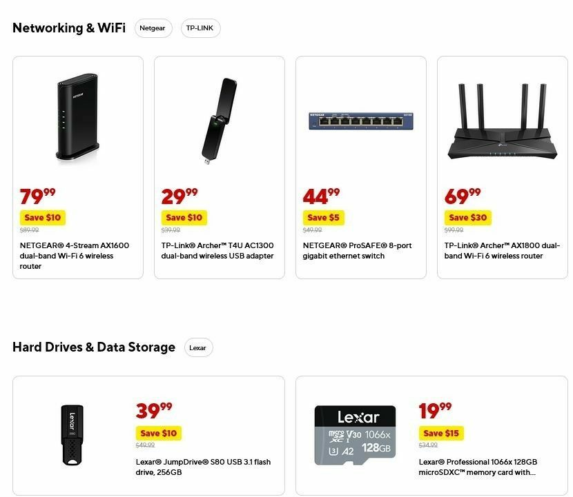Select the Netgear brand filter pill
Screen dimensions: 573x497
tap(153, 28)
